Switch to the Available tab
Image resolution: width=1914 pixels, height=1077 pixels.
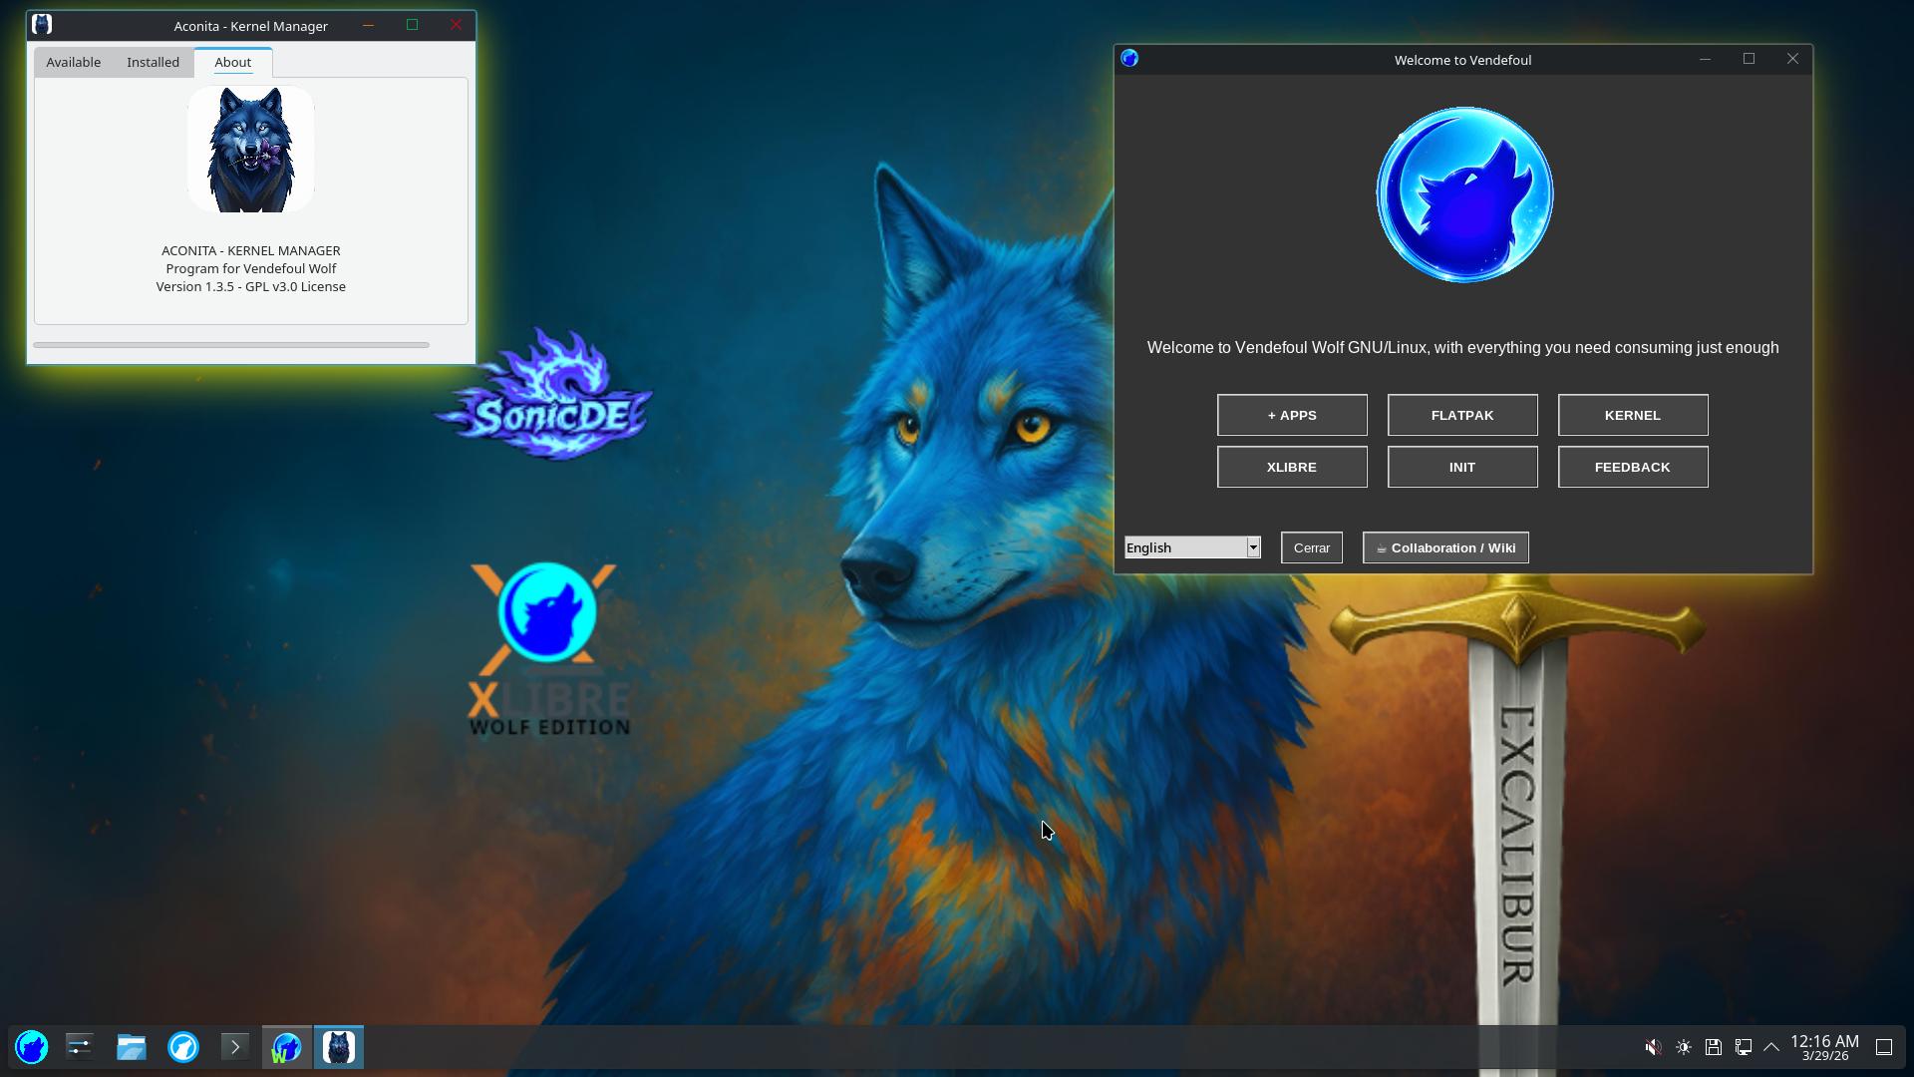point(73,62)
